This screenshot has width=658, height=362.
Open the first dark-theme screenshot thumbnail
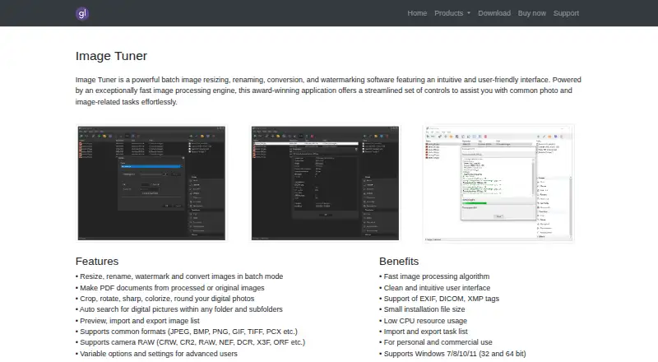coord(151,183)
